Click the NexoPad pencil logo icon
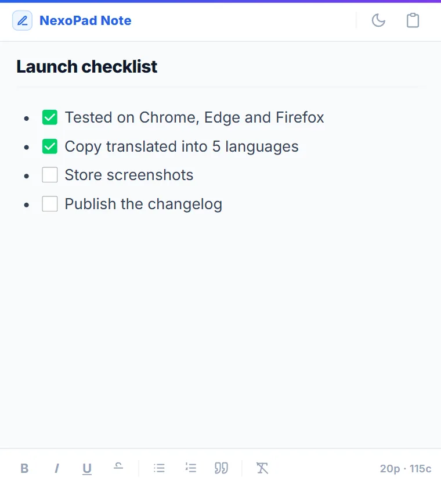Viewport: 441px width, 488px height. point(22,20)
